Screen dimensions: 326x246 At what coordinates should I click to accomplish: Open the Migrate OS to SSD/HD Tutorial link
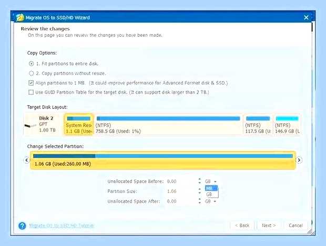tap(62, 226)
